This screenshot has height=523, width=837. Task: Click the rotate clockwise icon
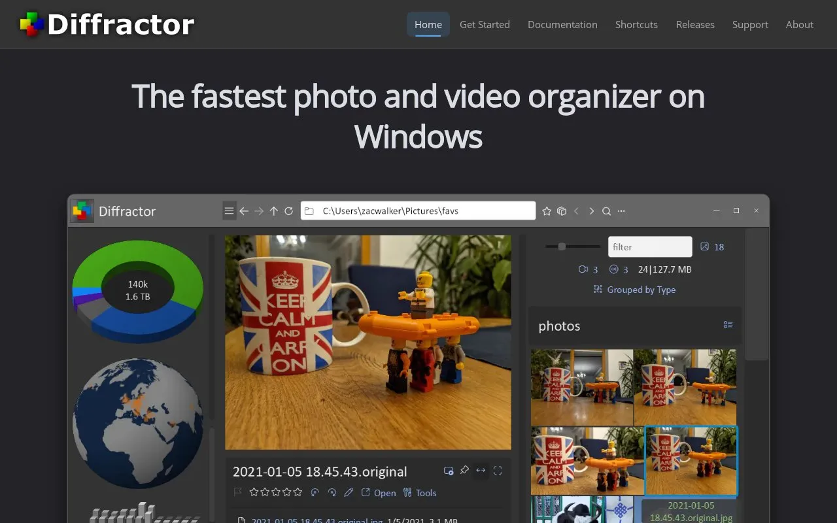click(332, 492)
